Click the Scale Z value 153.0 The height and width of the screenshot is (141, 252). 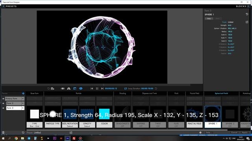coord(230,41)
